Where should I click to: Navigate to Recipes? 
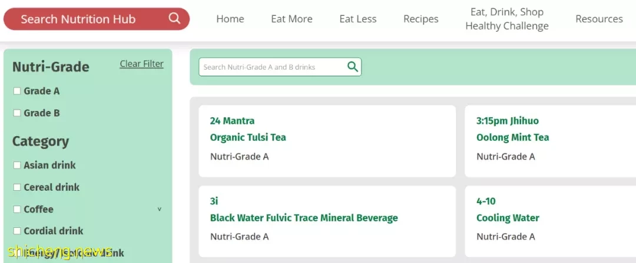click(x=420, y=19)
